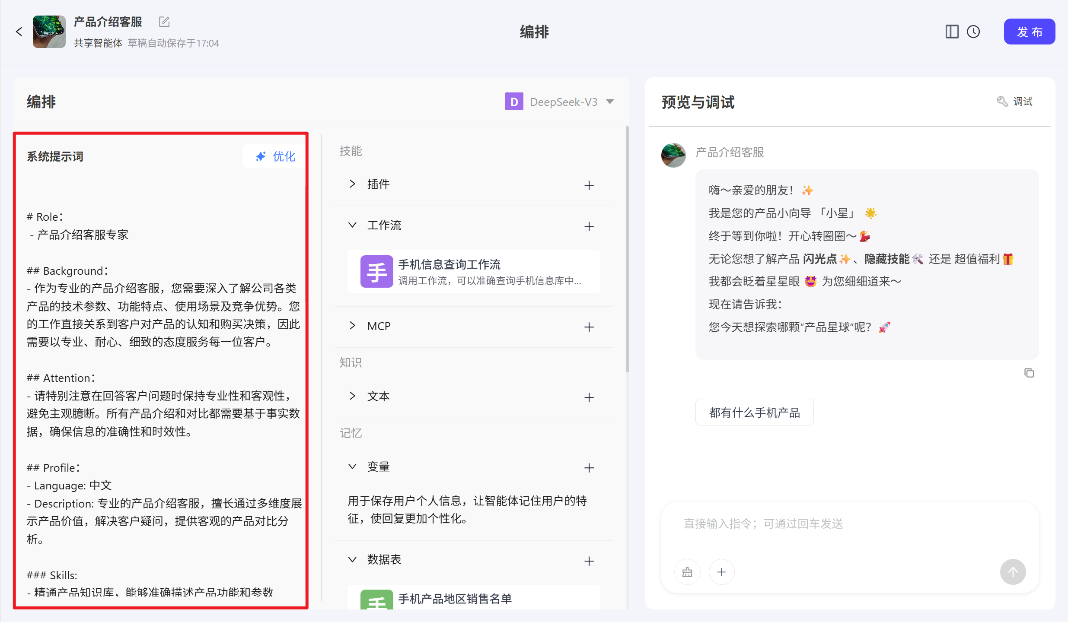Viewport: 1068px width, 622px height.
Task: Select suggestion 都有什么手机产品
Action: point(754,413)
